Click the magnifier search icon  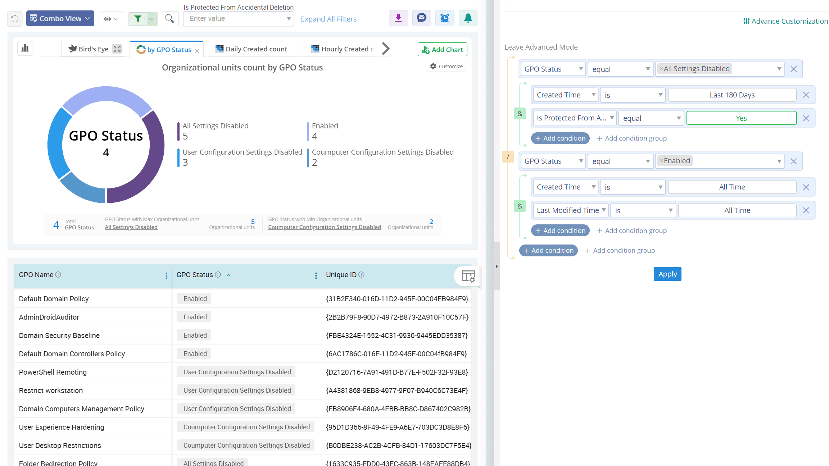170,18
